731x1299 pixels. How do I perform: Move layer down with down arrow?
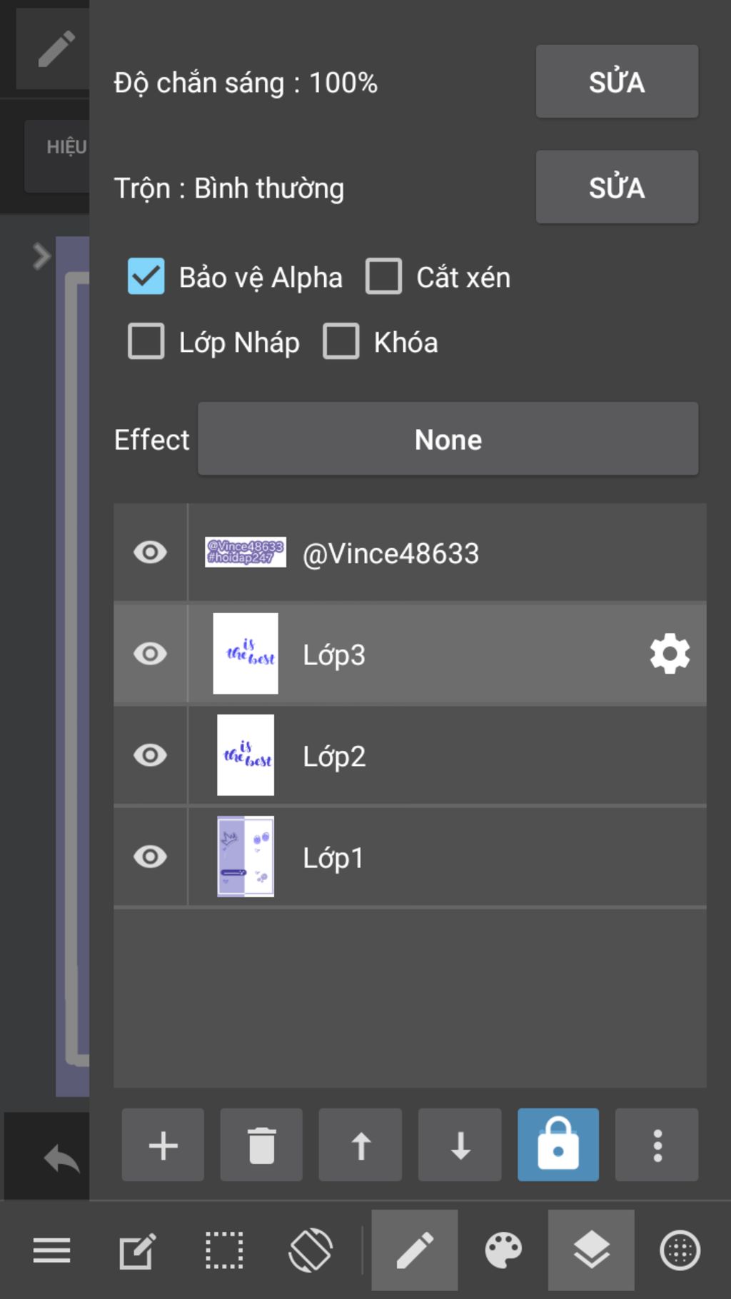pos(460,1145)
